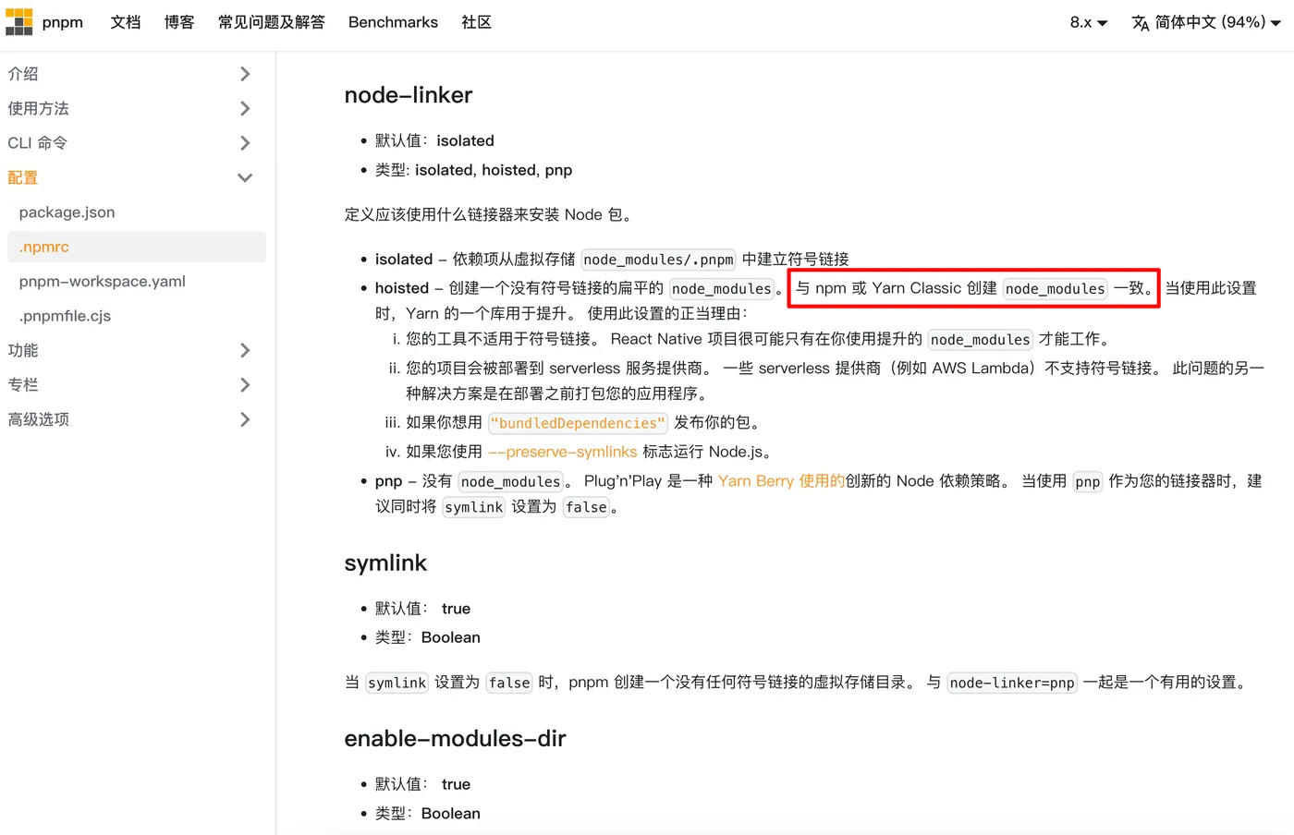The height and width of the screenshot is (835, 1294).
Task: Click the CLI 命令 sidebar label
Action: [x=38, y=143]
